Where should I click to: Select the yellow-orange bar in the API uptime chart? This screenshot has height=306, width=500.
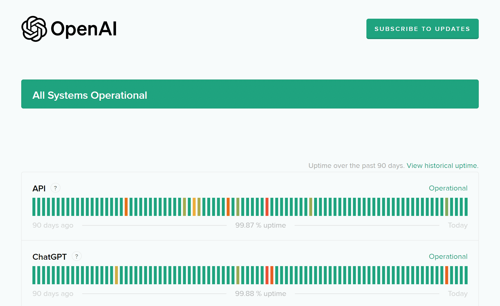(194, 207)
